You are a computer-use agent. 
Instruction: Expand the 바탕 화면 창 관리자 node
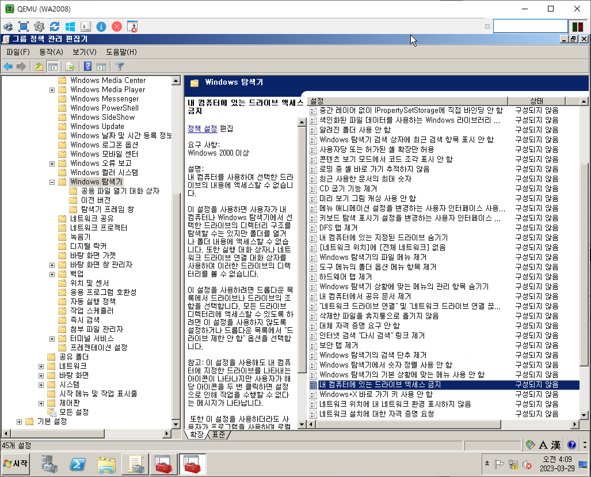coord(52,265)
